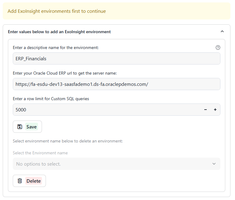
Task: Click label 'Enter a row limit for Custom SQL queries'
Action: (x=51, y=99)
